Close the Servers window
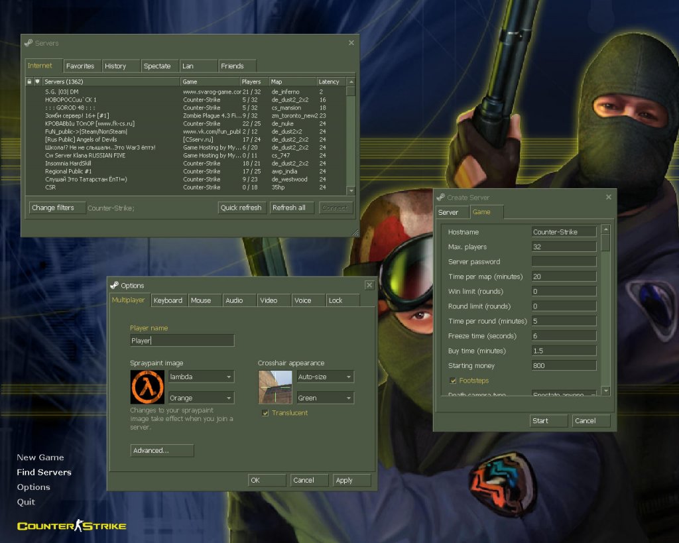This screenshot has height=543, width=679. [351, 43]
